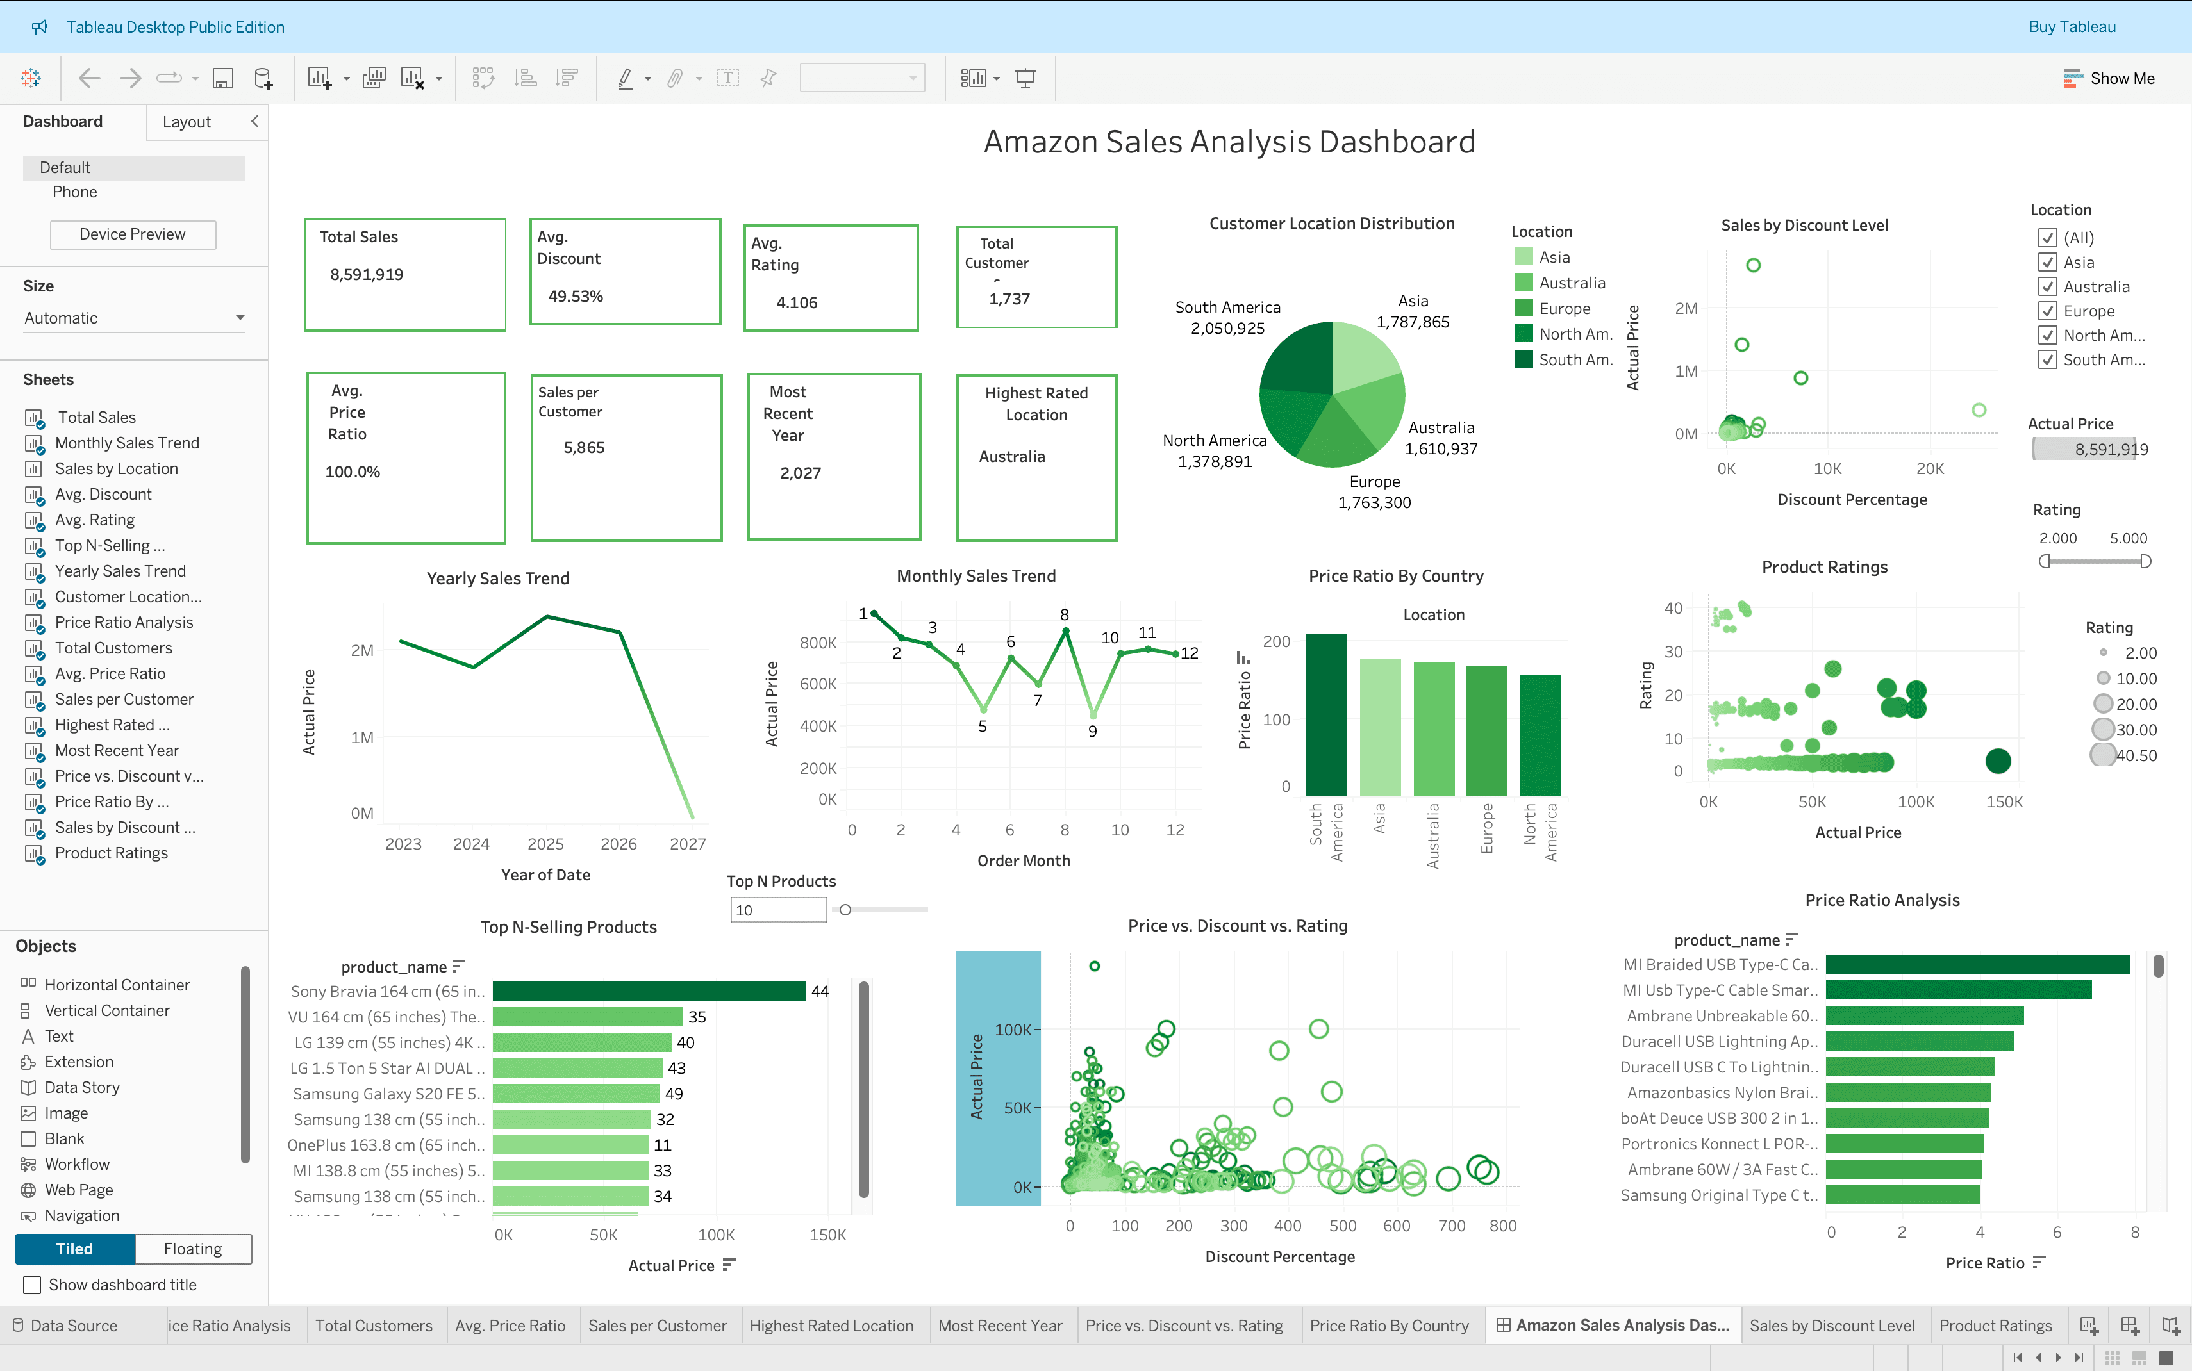2192x1371 pixels.
Task: Enable the Show dashboard title checkbox
Action: click(x=33, y=1285)
